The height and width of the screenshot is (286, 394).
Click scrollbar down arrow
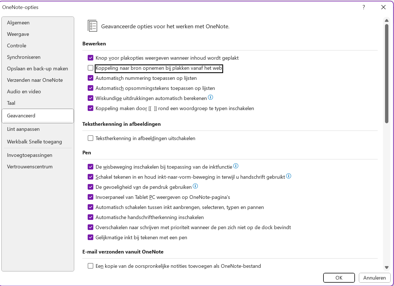pyautogui.click(x=387, y=268)
